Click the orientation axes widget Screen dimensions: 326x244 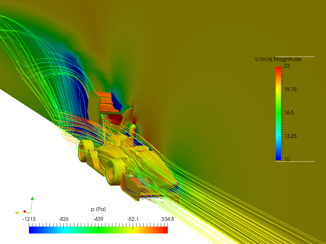[24, 206]
